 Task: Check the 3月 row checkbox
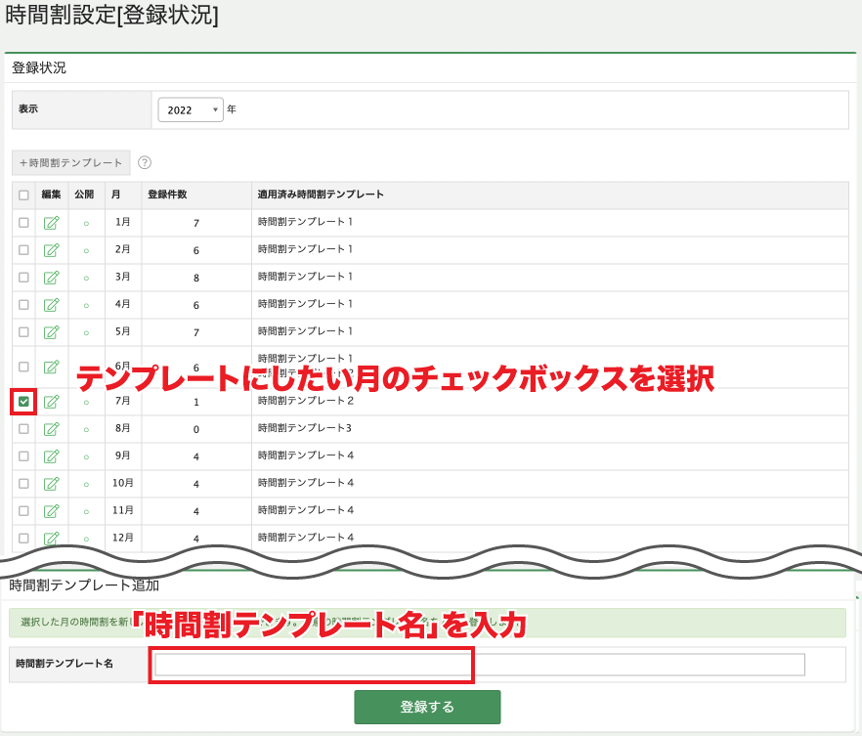[23, 278]
